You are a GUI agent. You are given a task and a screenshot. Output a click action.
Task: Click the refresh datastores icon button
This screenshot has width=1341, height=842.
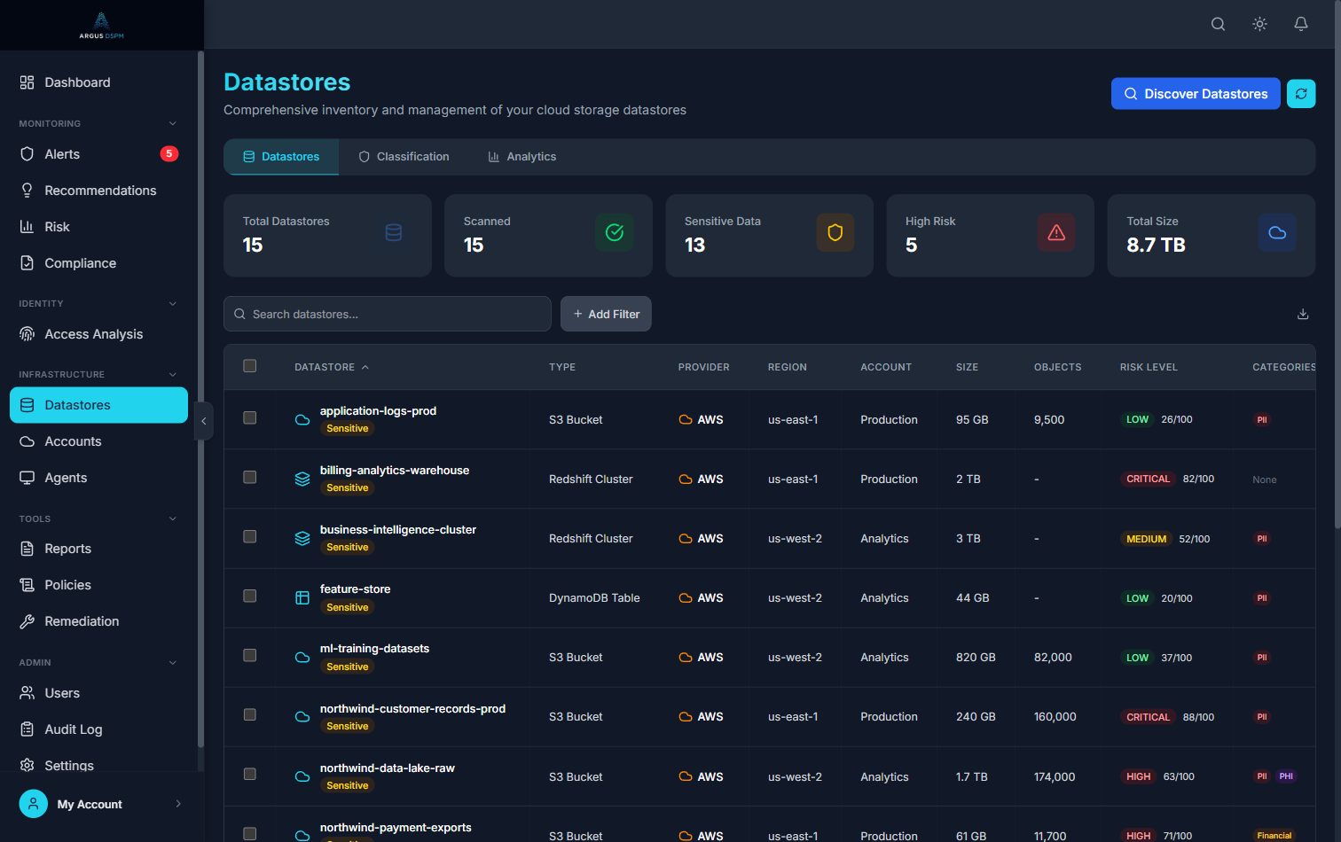coord(1301,93)
